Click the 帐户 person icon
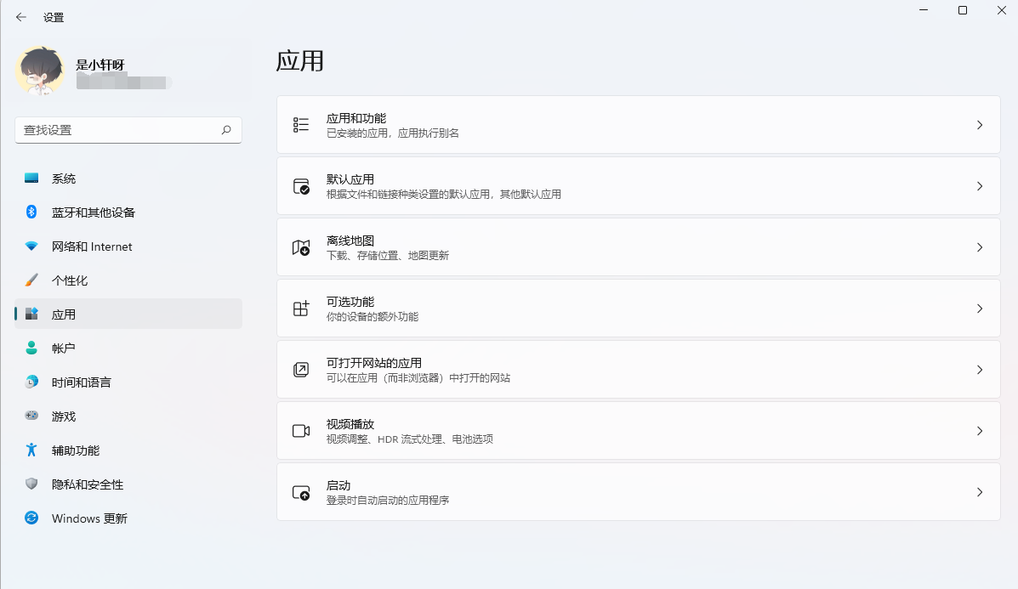 [31, 348]
